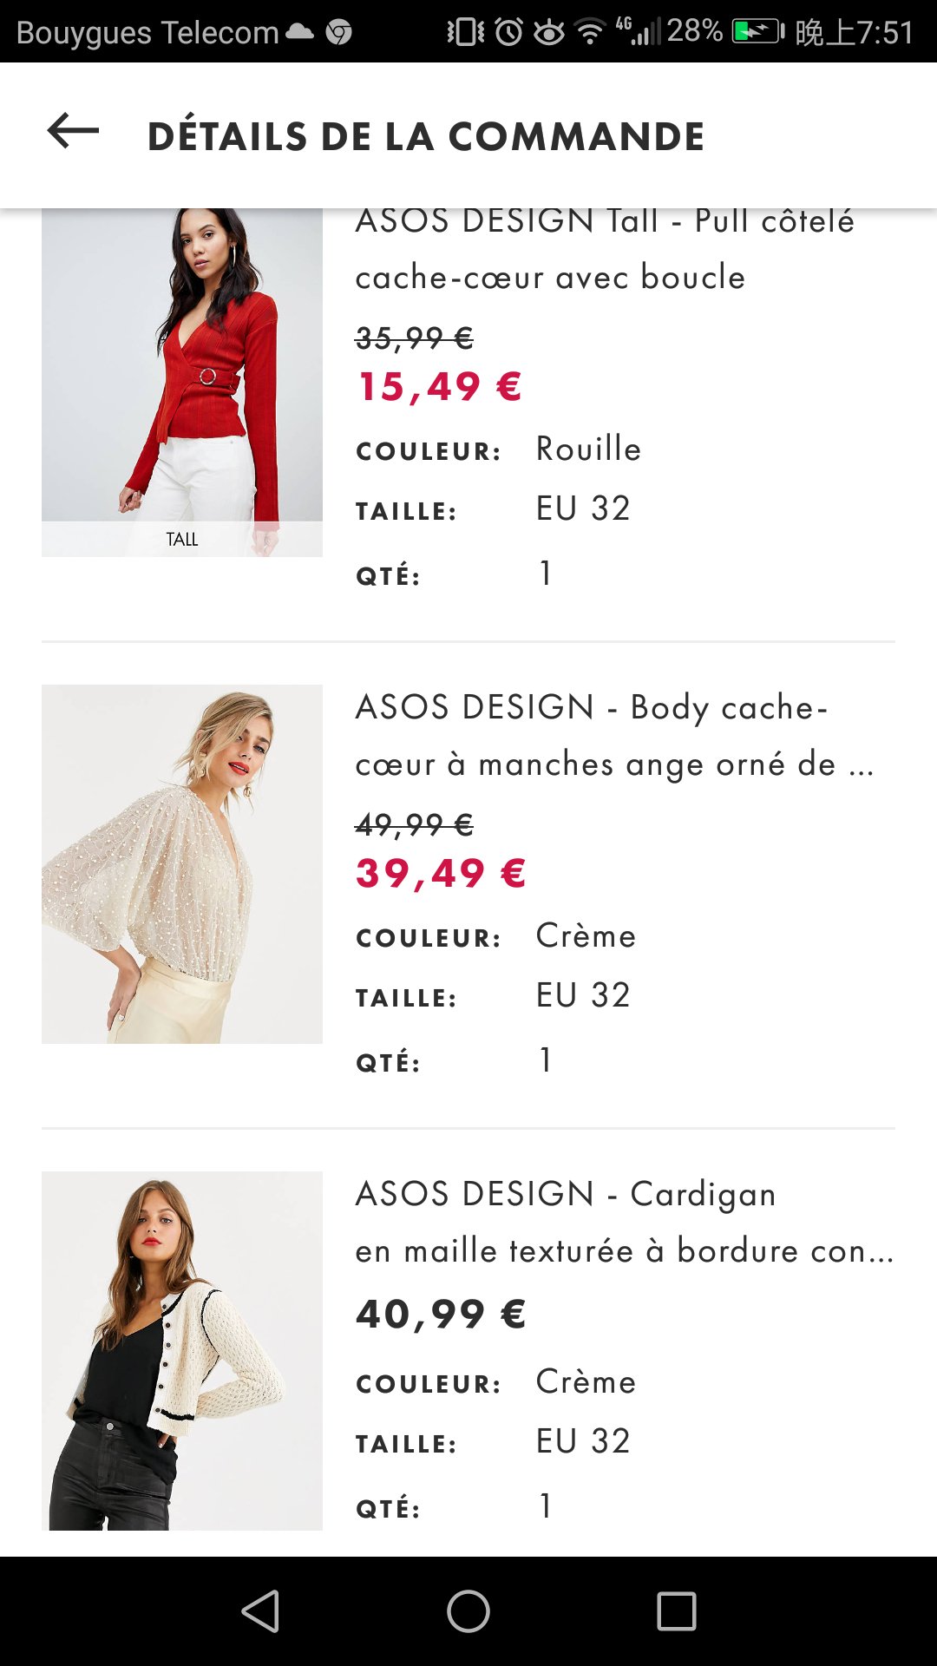Open ASOS DESIGN Tall Pull côtelé title
Screen dimensions: 937x1666
tap(605, 249)
